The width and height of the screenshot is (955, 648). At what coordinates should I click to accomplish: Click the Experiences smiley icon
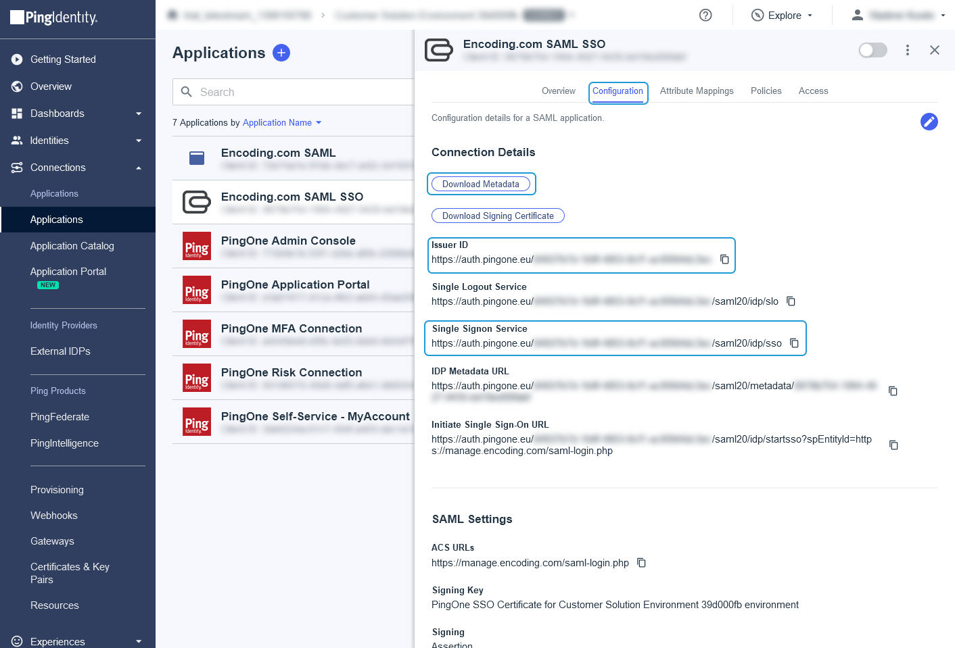tap(17, 641)
